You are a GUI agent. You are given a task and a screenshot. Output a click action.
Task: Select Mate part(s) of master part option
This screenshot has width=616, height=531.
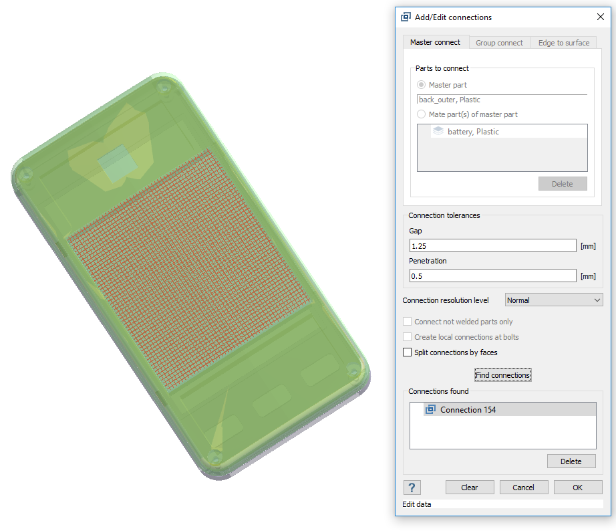coord(421,114)
